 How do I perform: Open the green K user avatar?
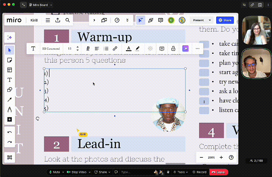tap(171, 20)
